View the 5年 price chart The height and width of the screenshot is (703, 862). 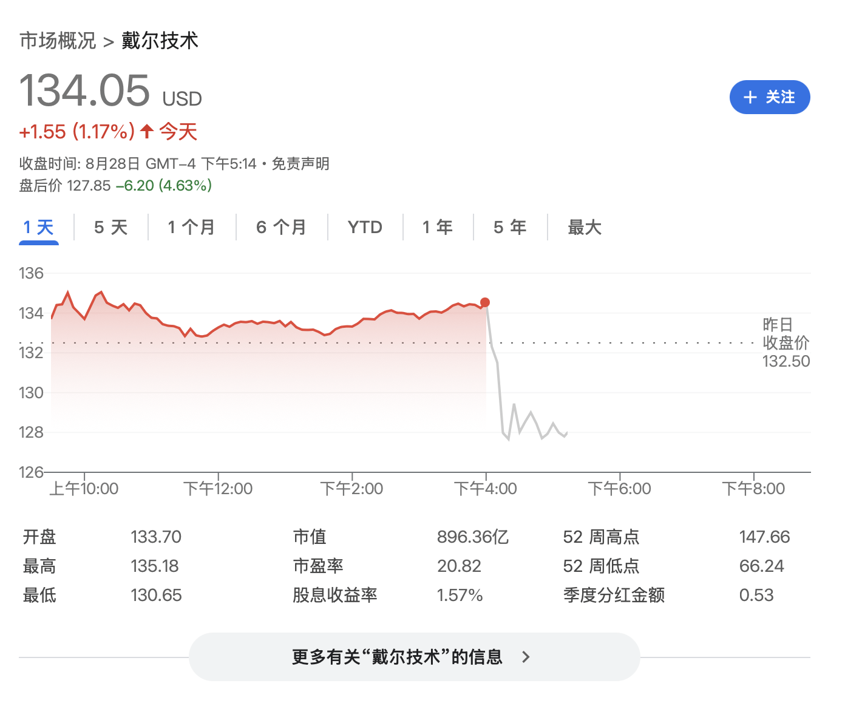coord(510,227)
